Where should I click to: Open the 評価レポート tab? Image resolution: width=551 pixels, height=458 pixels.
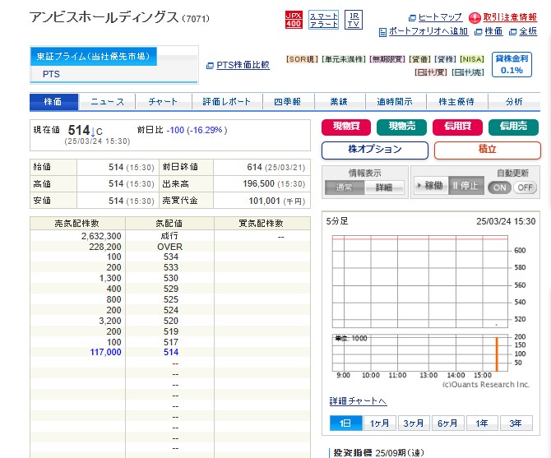pos(227,102)
